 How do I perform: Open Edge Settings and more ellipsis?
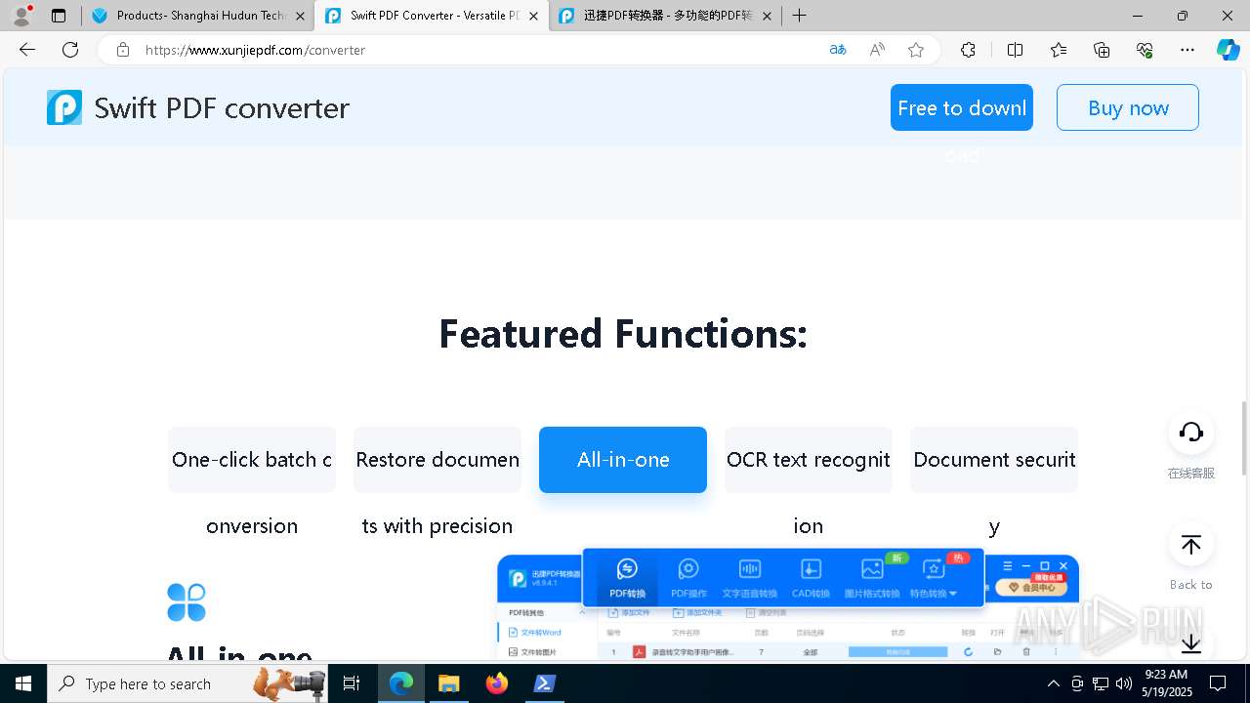point(1187,50)
